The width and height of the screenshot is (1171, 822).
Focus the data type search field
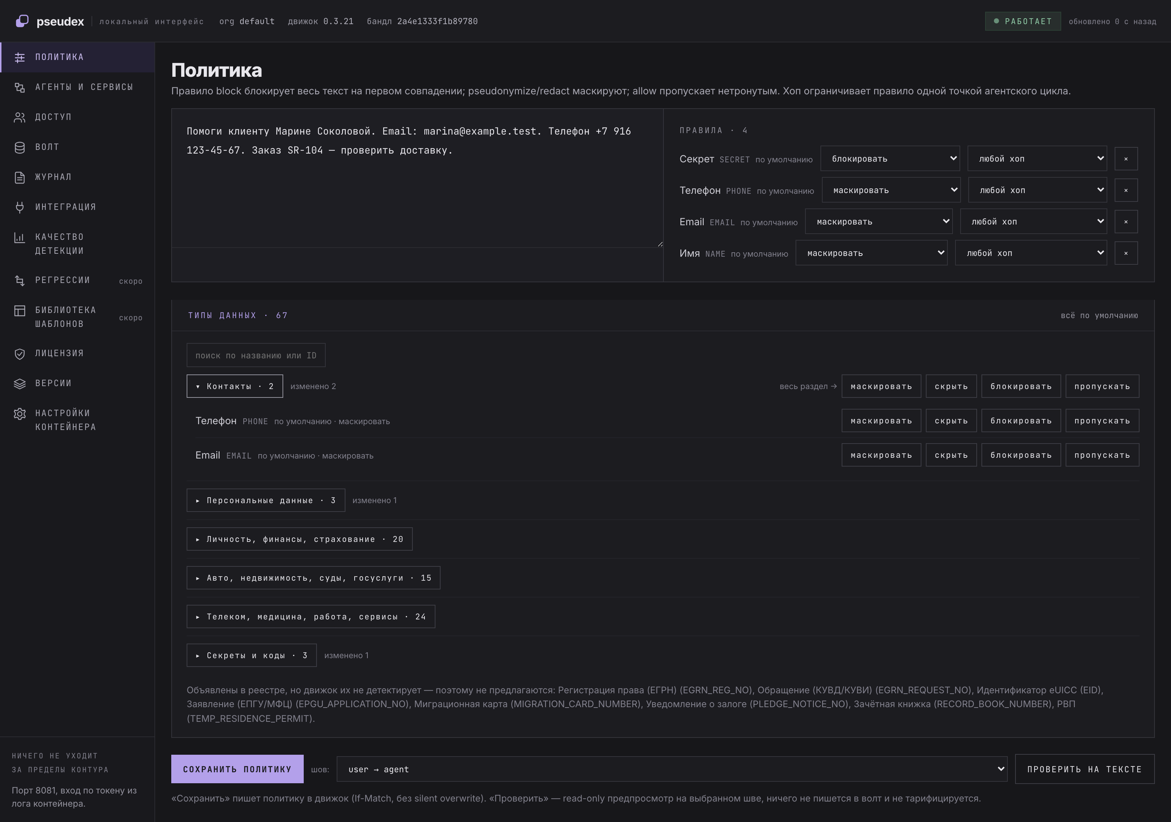pos(255,355)
